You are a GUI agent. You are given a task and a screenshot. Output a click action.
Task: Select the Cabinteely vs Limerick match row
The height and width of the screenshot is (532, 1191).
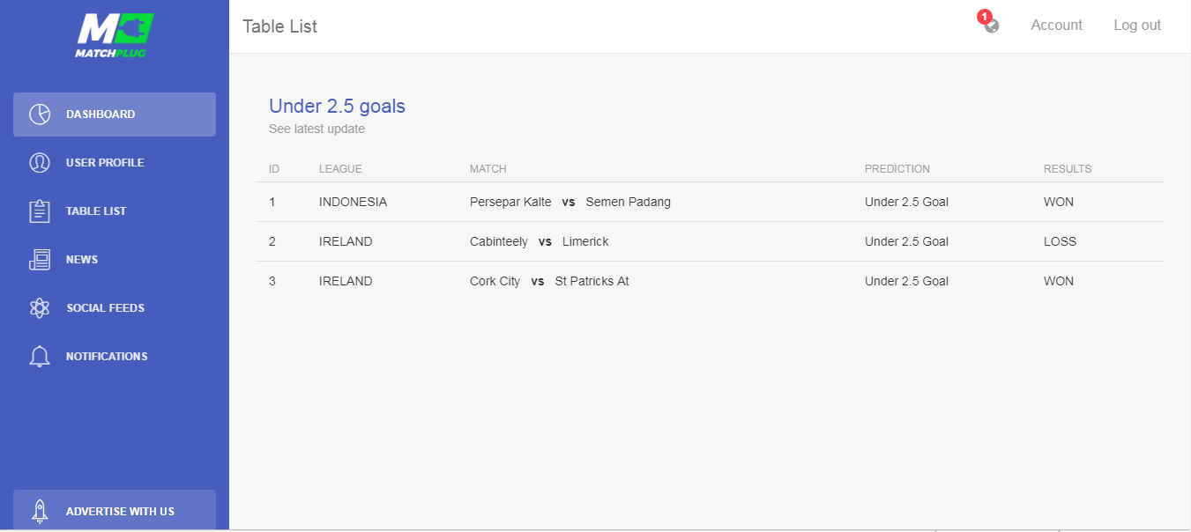[x=710, y=241]
